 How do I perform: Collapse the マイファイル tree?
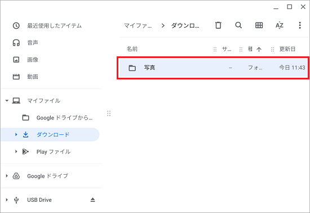pos(7,101)
